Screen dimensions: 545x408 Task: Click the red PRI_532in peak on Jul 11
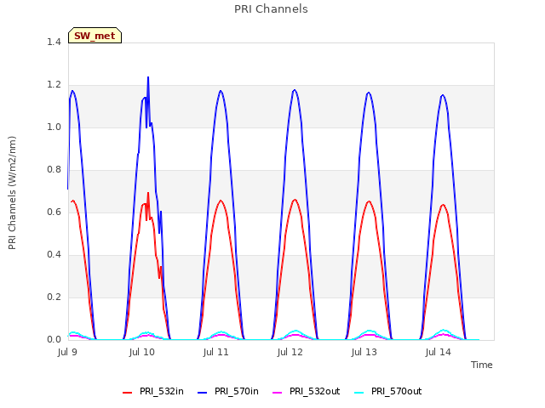pyautogui.click(x=221, y=201)
